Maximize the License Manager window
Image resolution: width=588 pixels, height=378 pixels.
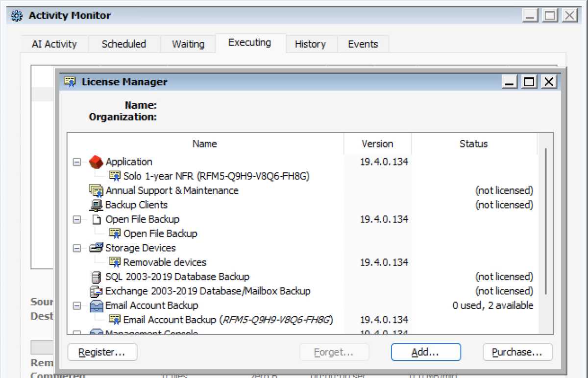530,82
